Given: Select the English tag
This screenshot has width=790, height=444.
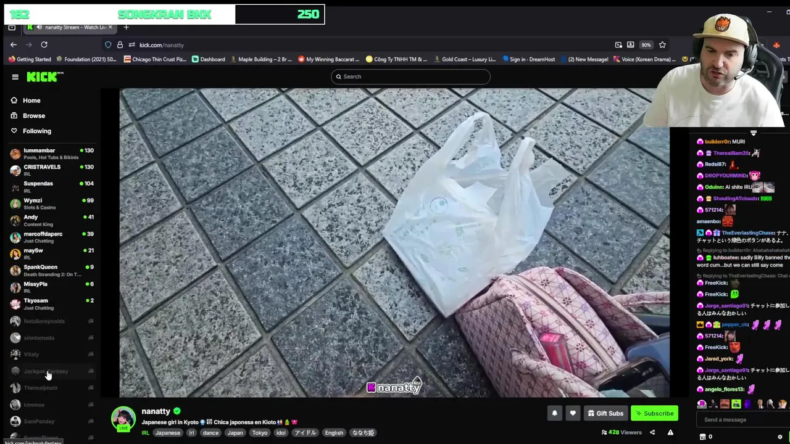Looking at the screenshot, I should coord(334,433).
